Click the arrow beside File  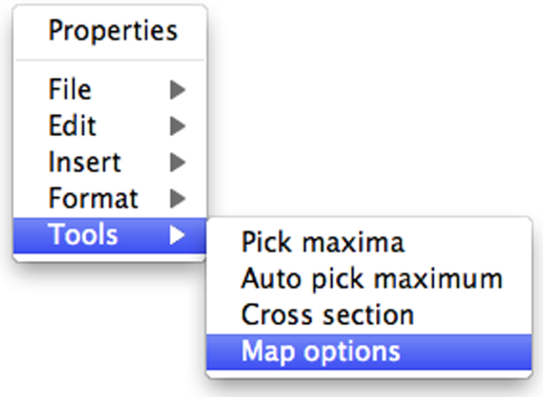coord(178,89)
